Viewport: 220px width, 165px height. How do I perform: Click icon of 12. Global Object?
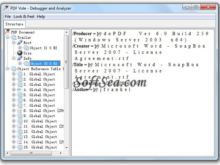coord(20,132)
